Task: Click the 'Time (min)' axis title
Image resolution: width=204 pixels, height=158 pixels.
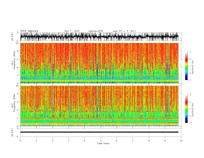Action: pyautogui.click(x=103, y=143)
